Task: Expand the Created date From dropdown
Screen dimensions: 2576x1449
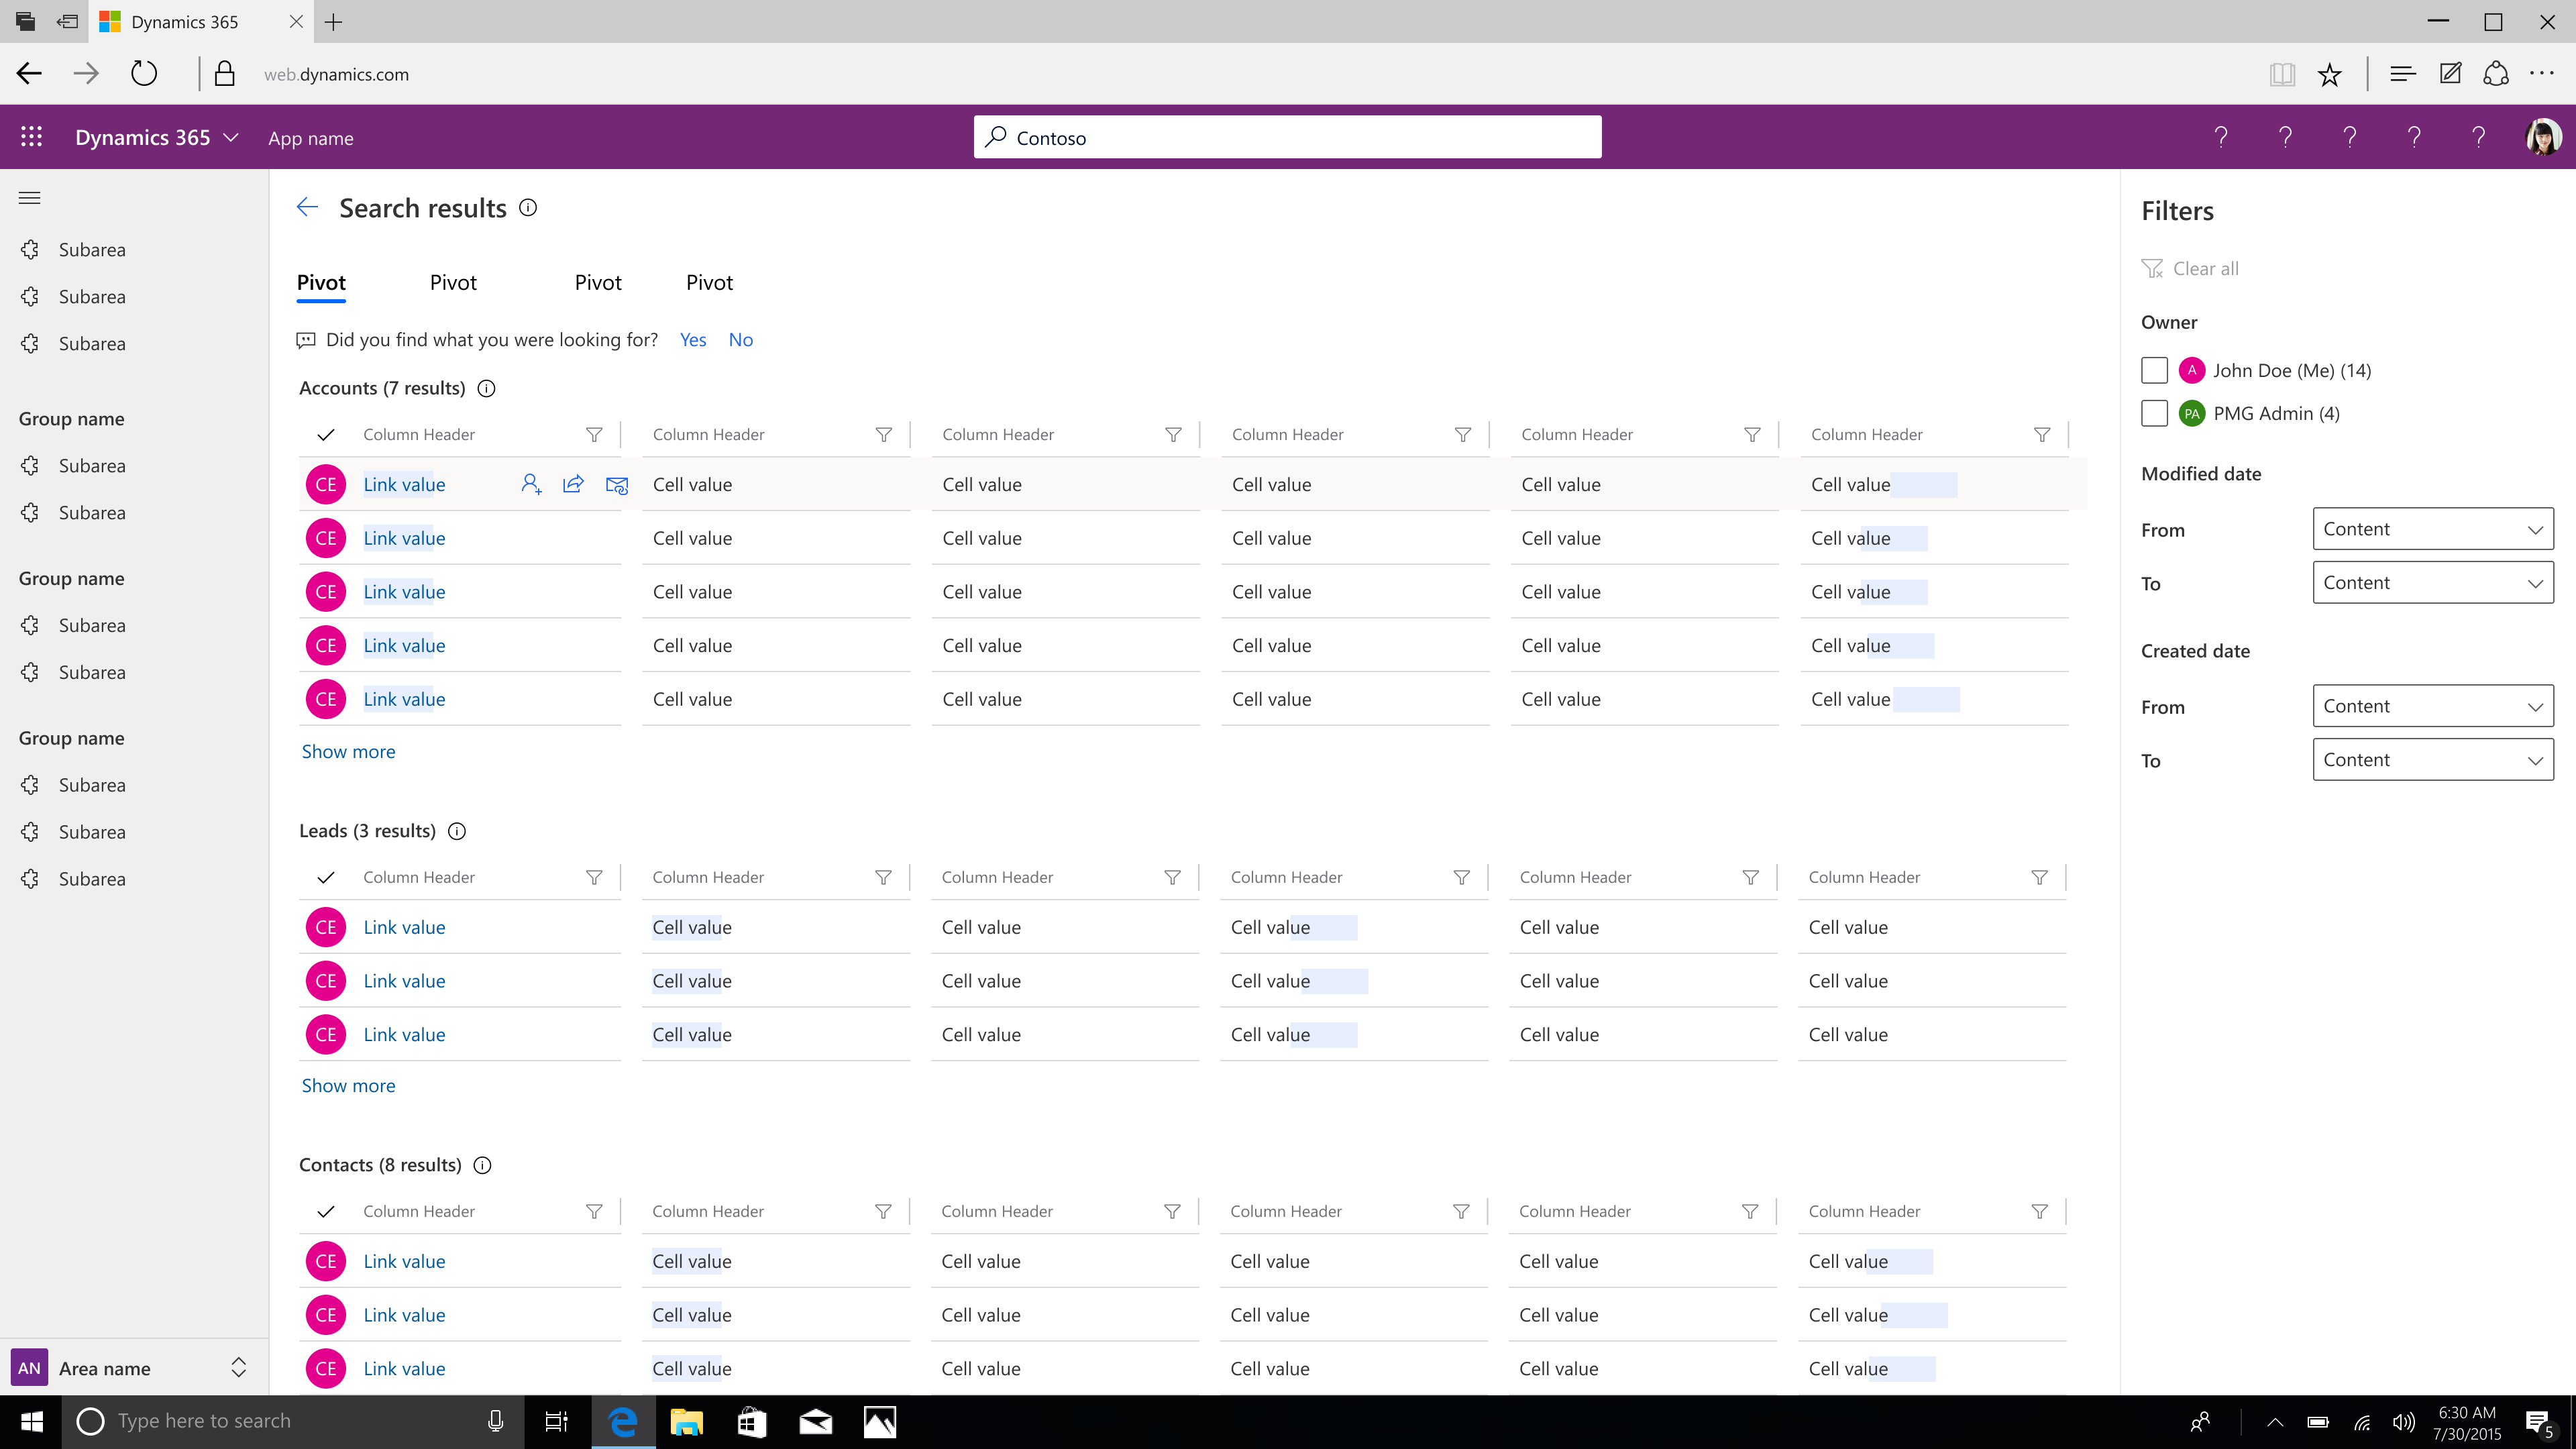Action: [2432, 706]
